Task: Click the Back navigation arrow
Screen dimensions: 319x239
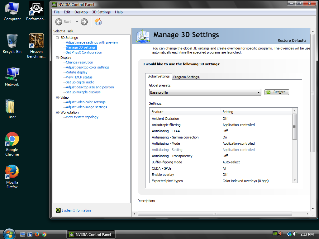Action: [59, 22]
